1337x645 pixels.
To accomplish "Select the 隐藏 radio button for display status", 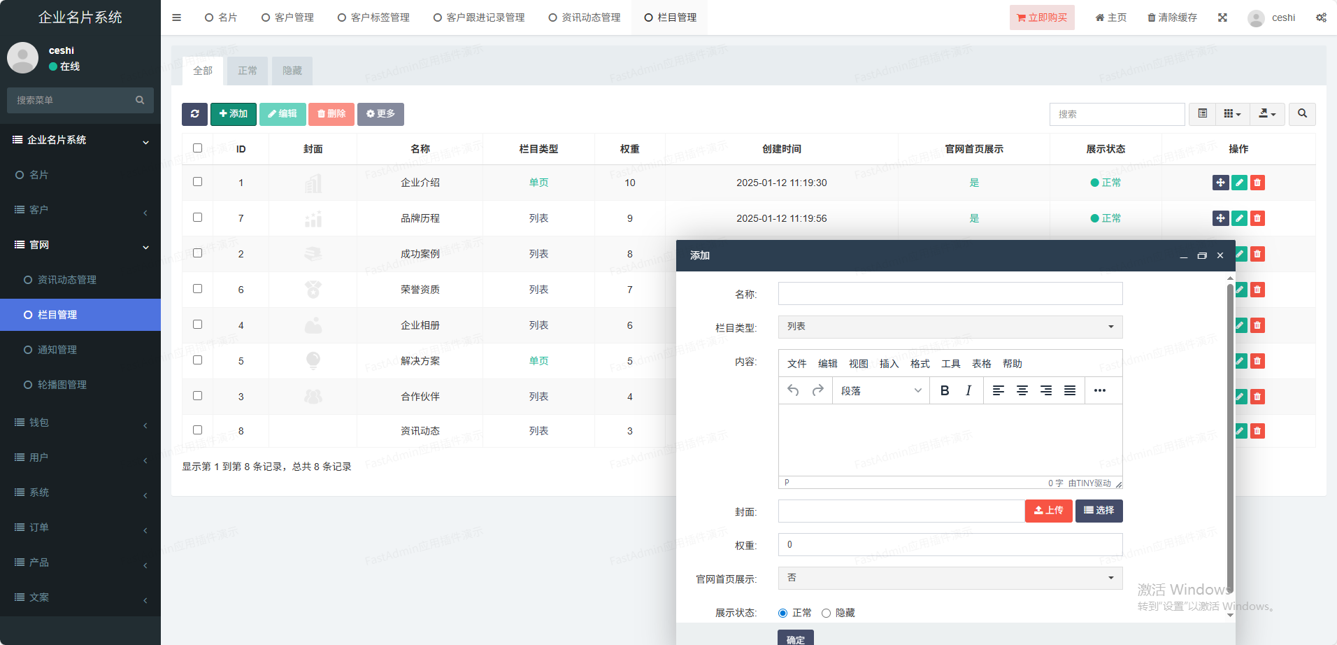I will (826, 613).
